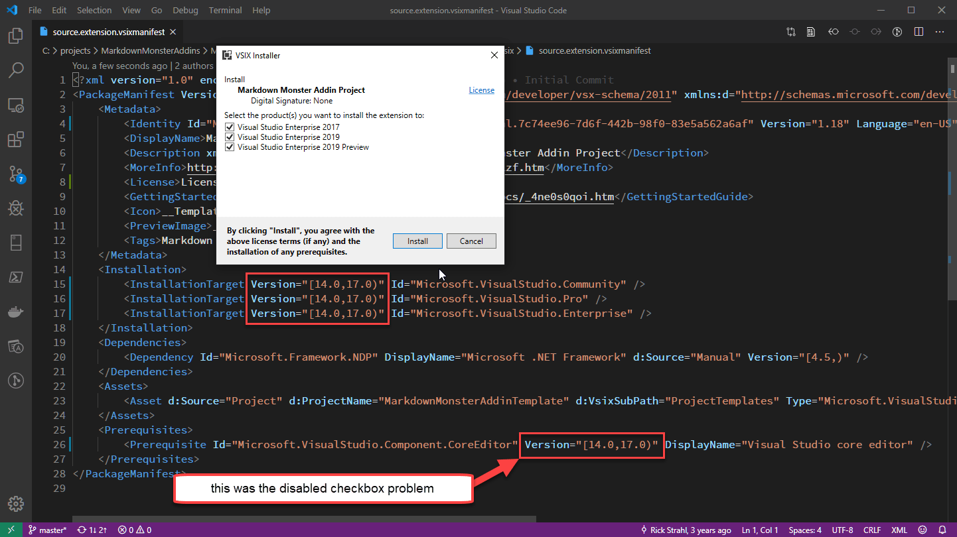Screen dimensions: 957x537
Task: Click the '2 authors' code lens
Action: coord(194,66)
